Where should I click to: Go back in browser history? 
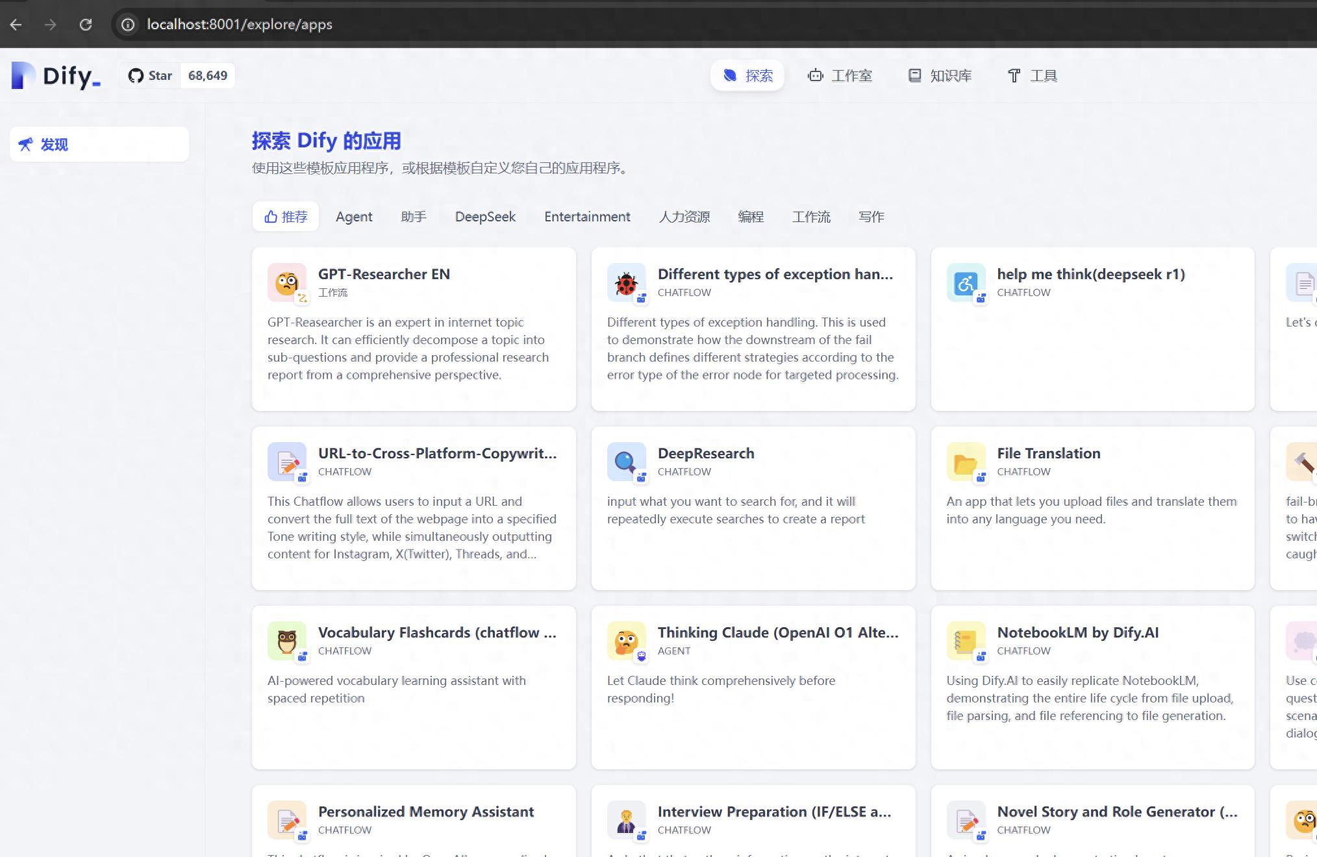16,25
